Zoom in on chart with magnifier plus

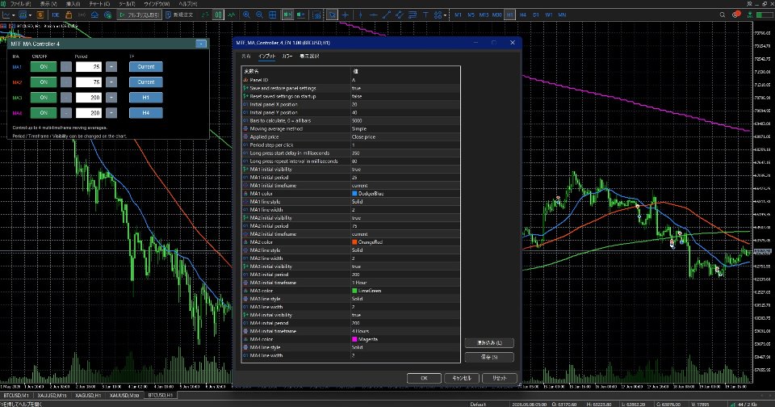point(246,15)
